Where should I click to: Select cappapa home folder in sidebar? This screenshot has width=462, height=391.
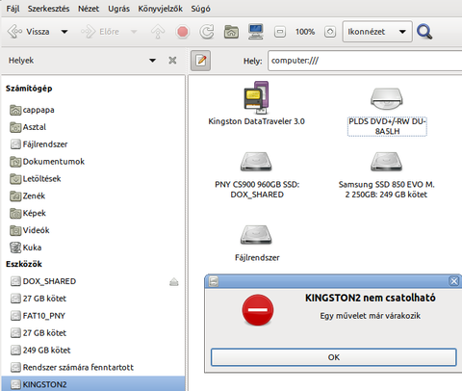[93, 110]
